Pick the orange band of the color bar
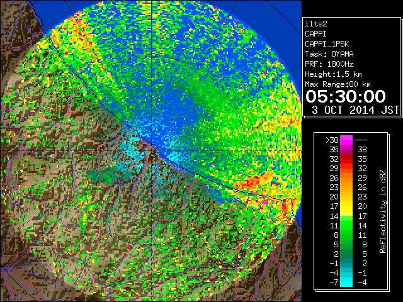The image size is (403, 302). click(x=346, y=178)
